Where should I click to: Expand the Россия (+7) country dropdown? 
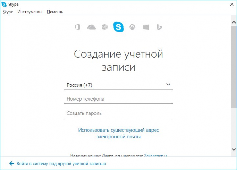pos(118,85)
